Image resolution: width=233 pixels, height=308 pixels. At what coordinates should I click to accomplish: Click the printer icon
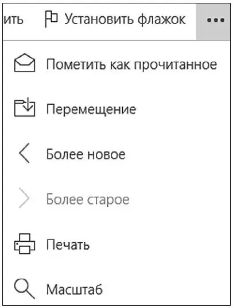click(x=25, y=244)
